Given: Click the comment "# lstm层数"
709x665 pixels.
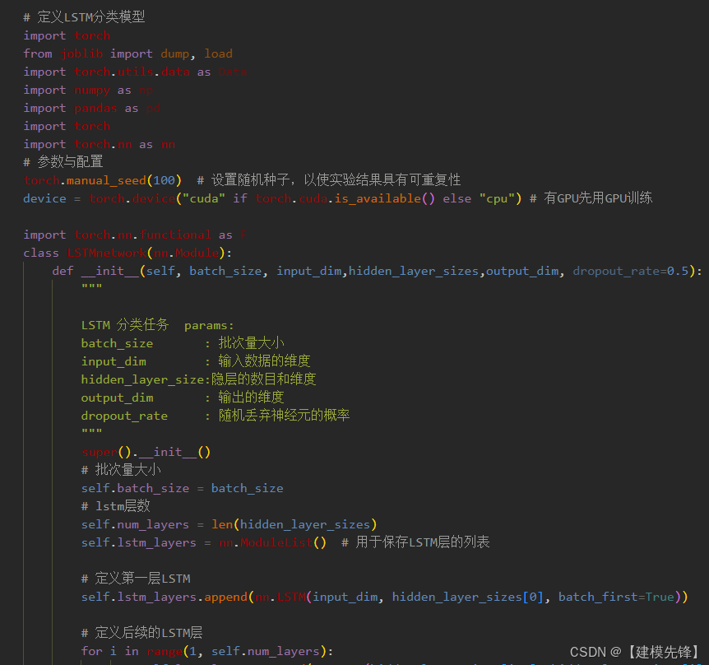Looking at the screenshot, I should pos(116,506).
